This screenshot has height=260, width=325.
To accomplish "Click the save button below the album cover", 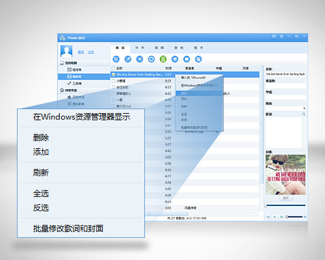I will (x=285, y=198).
